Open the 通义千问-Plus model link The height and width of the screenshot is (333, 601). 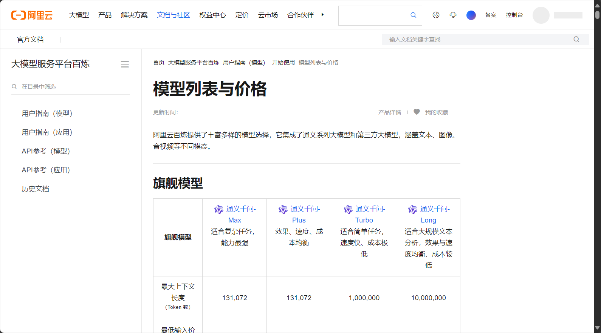pyautogui.click(x=305, y=215)
